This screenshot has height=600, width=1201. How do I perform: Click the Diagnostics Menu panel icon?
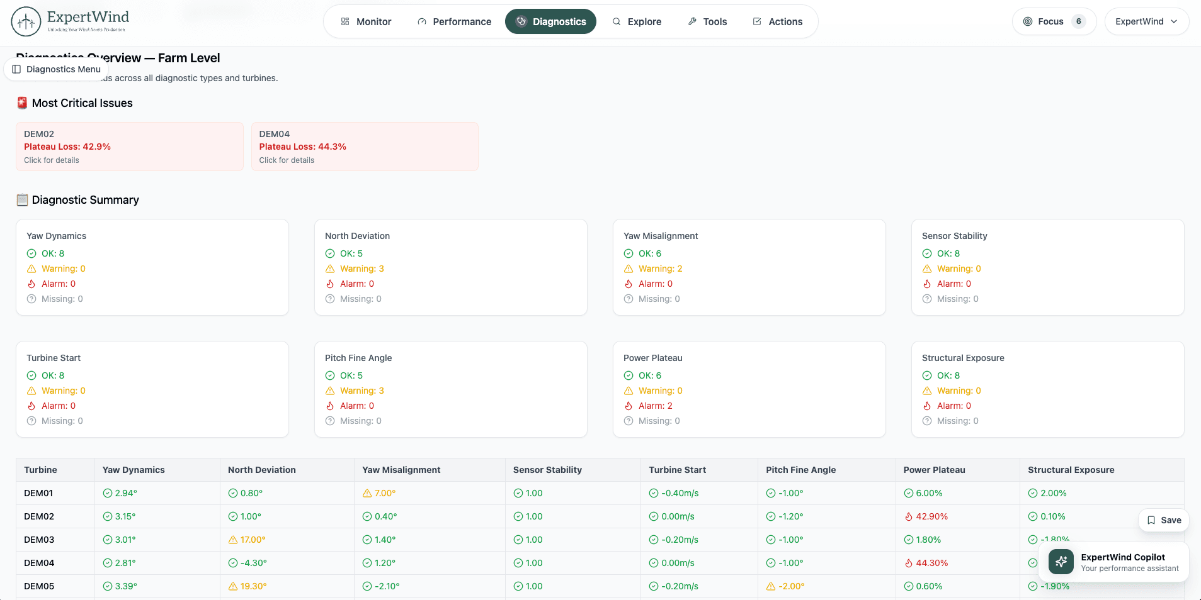[16, 69]
